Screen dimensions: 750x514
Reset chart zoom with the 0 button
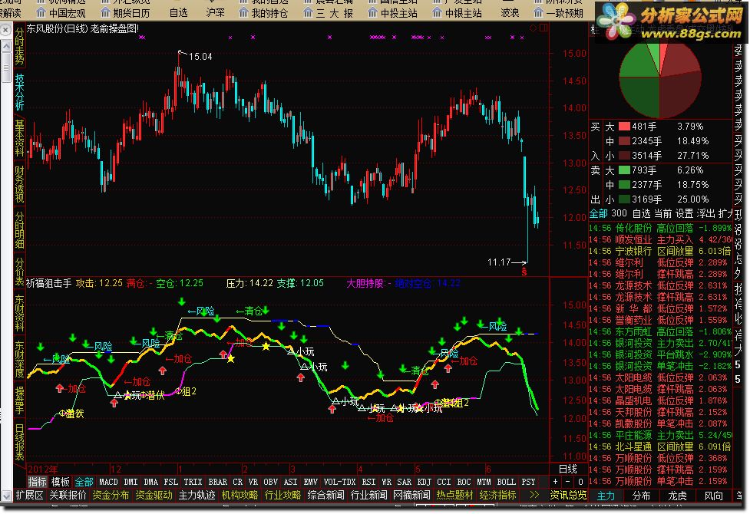coord(580,482)
